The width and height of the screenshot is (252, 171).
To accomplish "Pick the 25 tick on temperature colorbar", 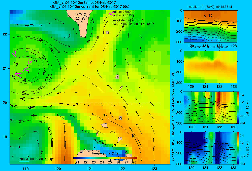I will [110, 162].
